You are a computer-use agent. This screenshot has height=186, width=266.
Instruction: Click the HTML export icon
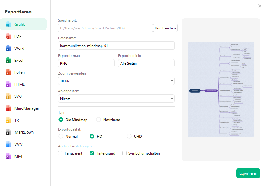(8, 84)
